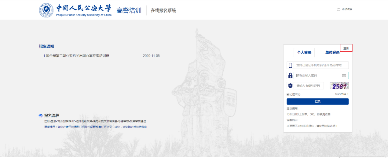This screenshot has width=388, height=158.
Task: Switch to the 单位登录 tab
Action: click(x=332, y=52)
